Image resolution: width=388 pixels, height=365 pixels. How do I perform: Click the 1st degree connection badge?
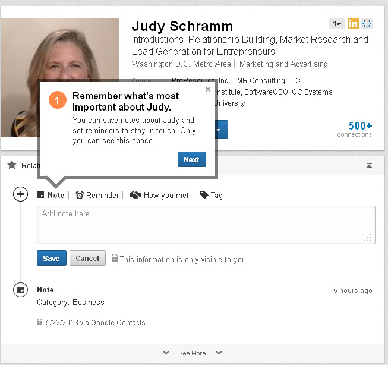click(x=337, y=24)
